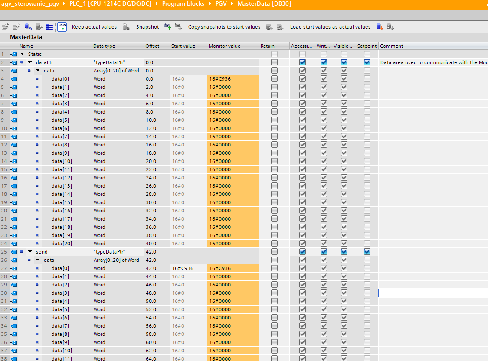Image resolution: width=488 pixels, height=361 pixels.
Task: Click the start value 16#C936 of send data[0]
Action: pos(183,268)
